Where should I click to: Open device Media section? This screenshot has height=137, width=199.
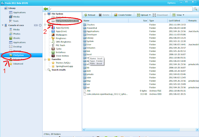[14, 30]
